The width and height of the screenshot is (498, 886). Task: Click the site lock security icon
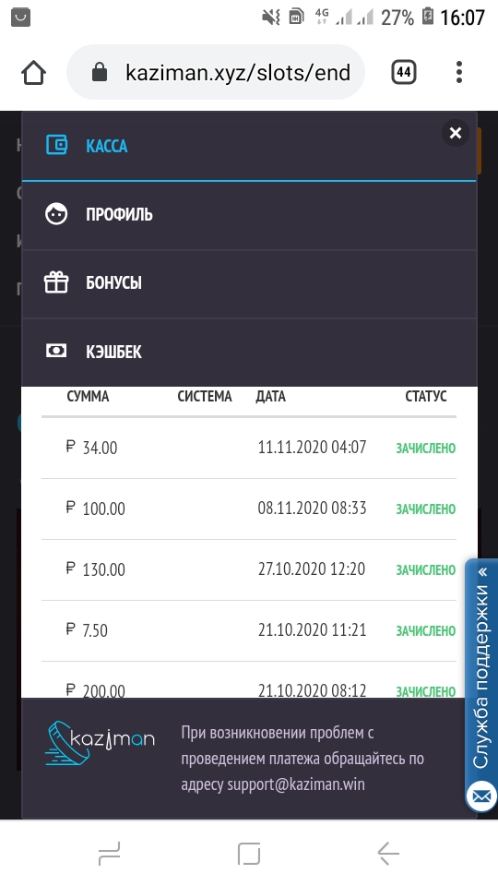pos(100,72)
